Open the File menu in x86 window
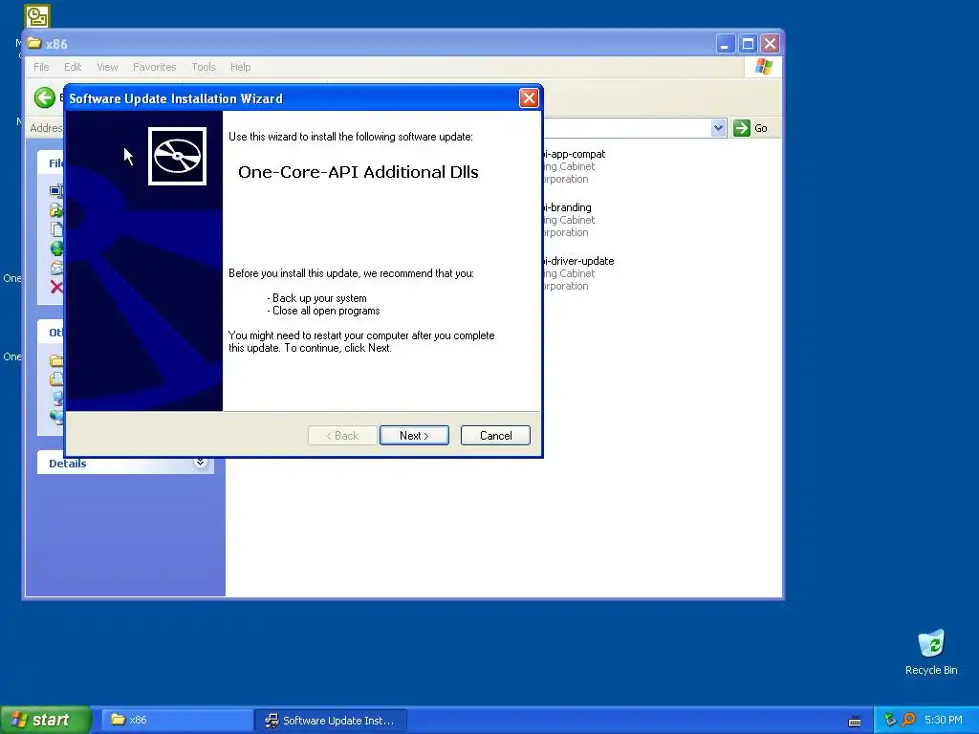Screen dimensions: 979x734 pyautogui.click(x=41, y=67)
